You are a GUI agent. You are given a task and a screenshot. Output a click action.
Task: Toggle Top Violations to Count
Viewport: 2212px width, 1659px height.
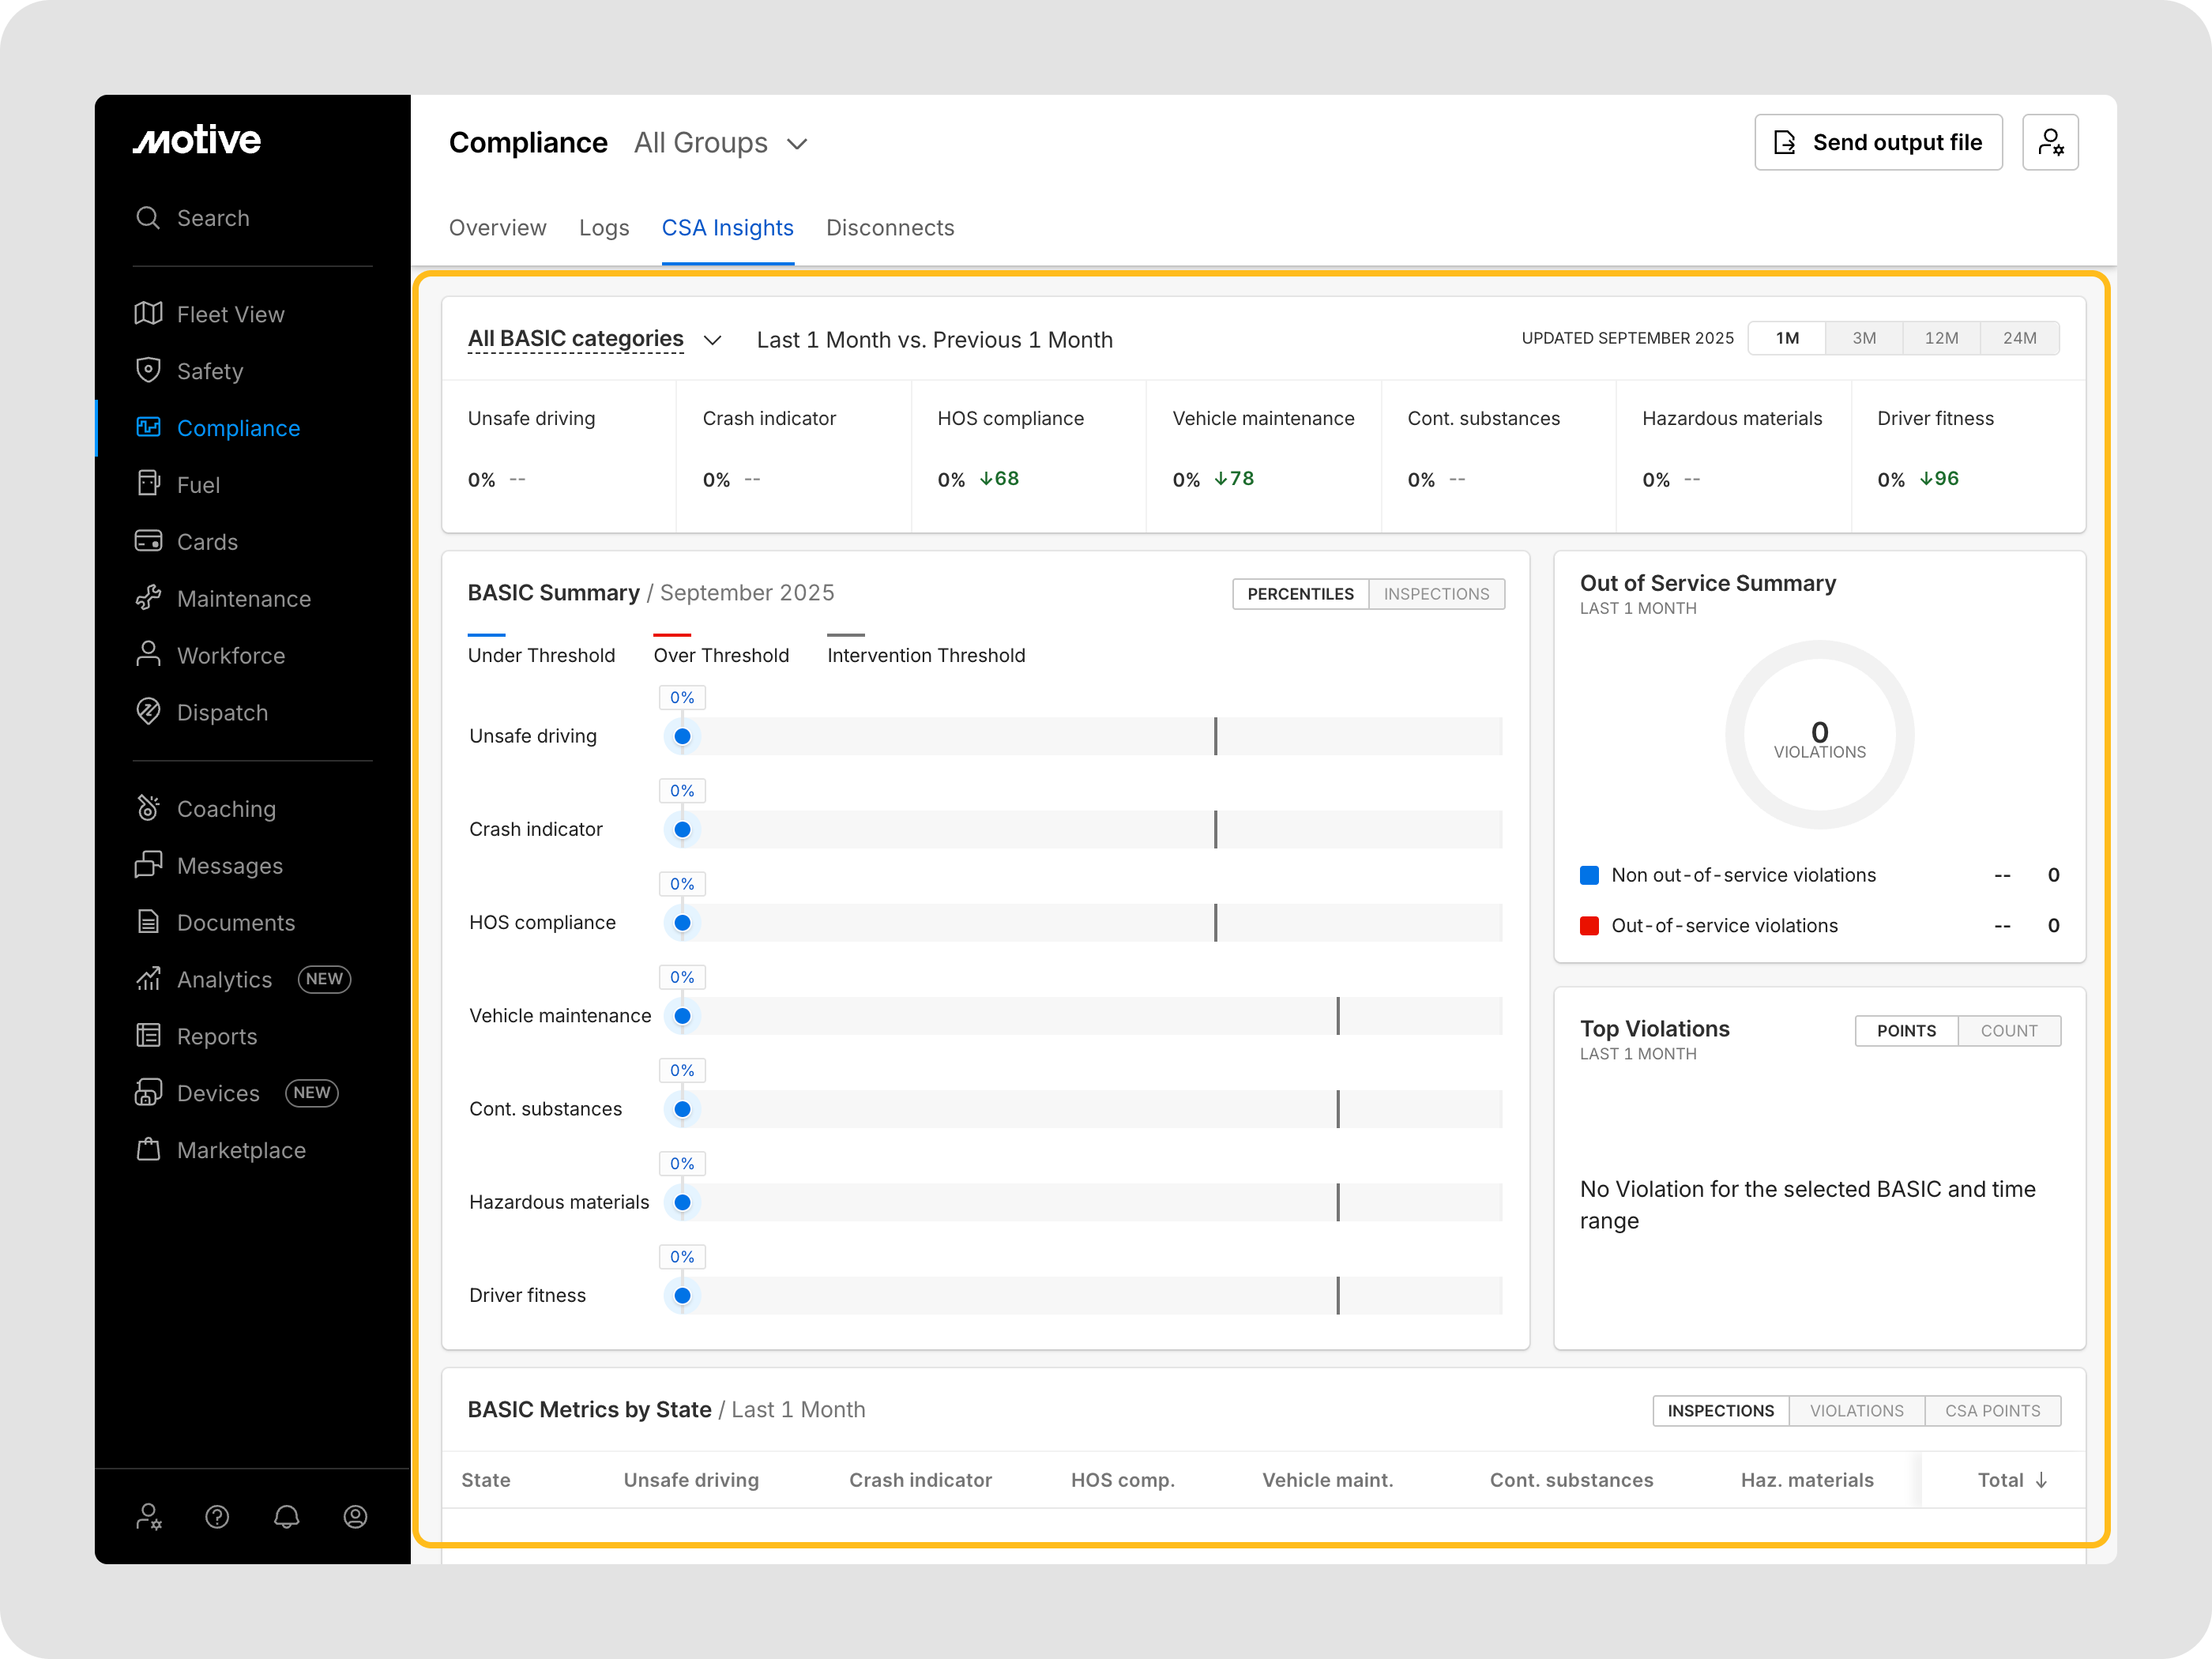[2008, 1031]
